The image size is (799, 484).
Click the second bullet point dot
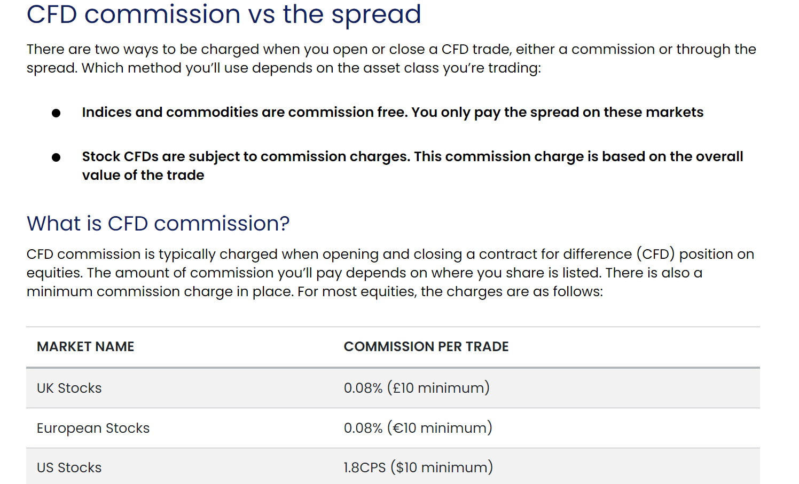click(56, 157)
